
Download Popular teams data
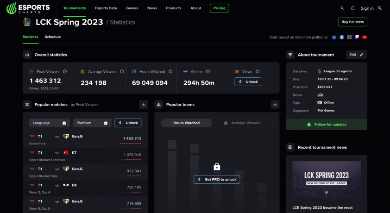pyautogui.click(x=275, y=105)
